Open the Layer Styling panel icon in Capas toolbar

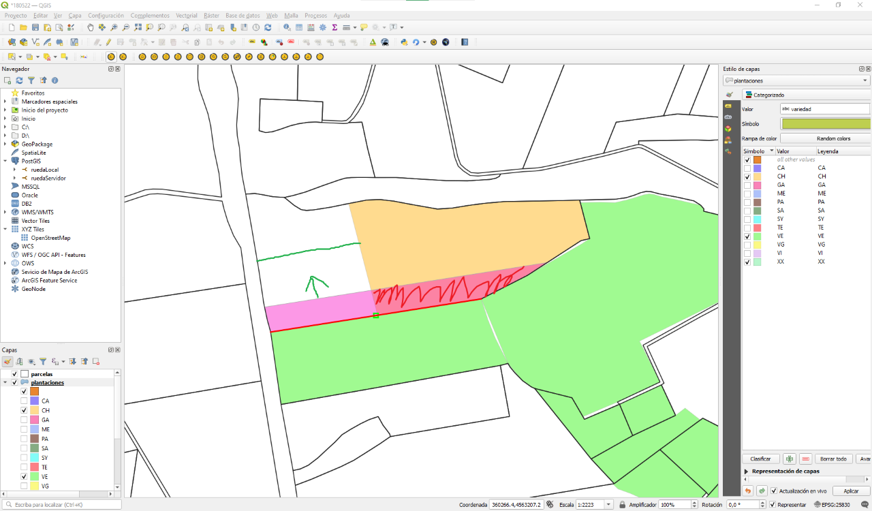pos(7,361)
